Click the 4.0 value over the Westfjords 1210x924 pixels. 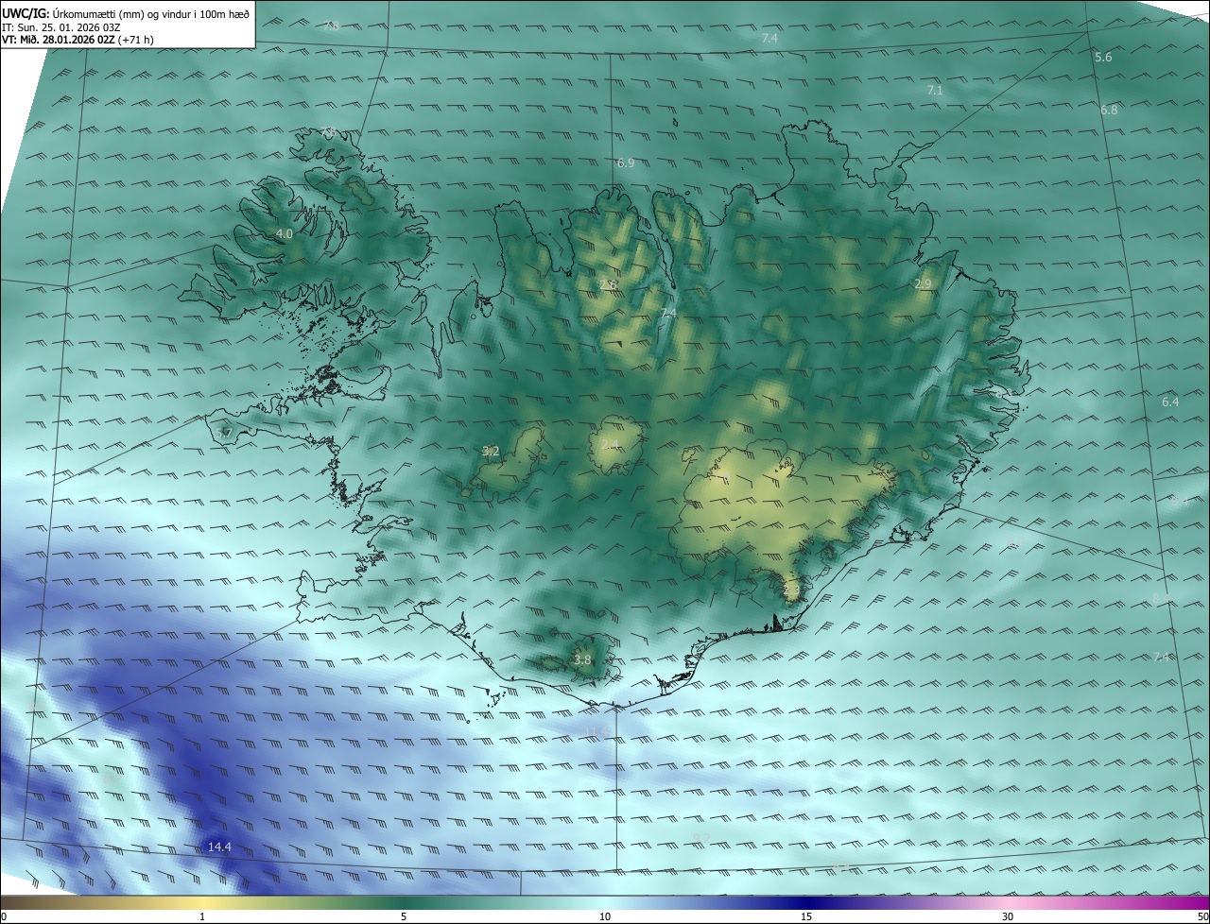point(285,233)
